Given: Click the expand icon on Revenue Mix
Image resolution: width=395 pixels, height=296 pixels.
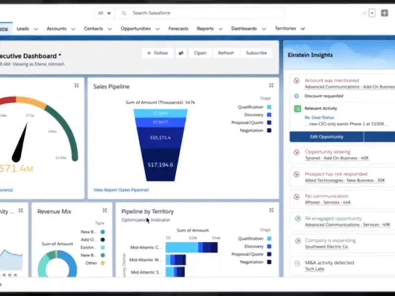Looking at the screenshot, I should coord(105,211).
